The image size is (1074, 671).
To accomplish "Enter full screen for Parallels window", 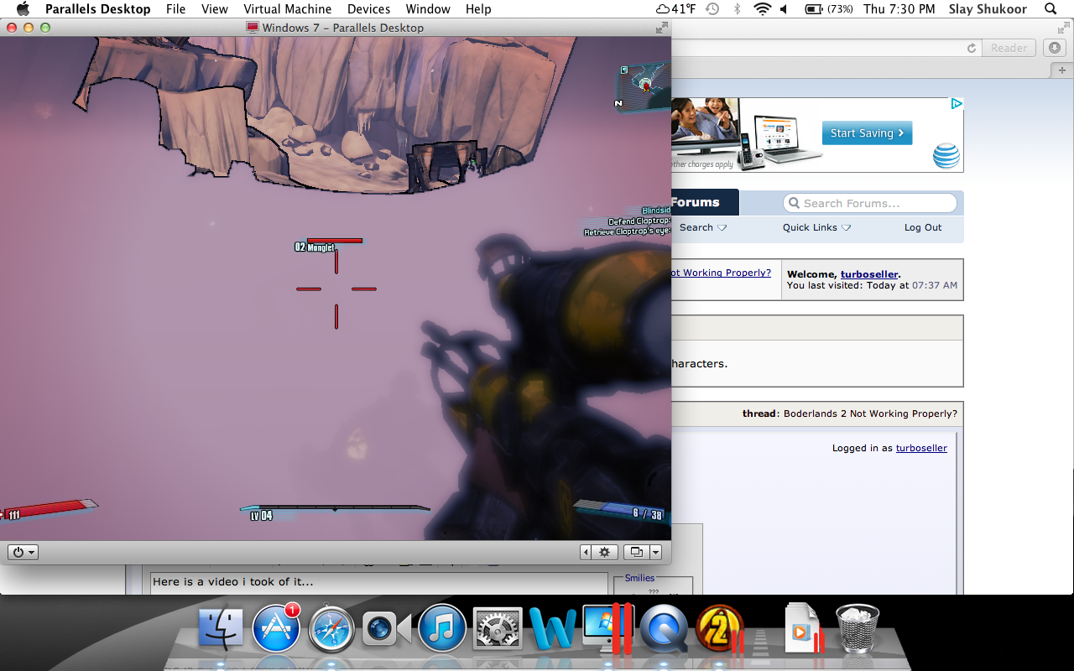I will coord(661,28).
